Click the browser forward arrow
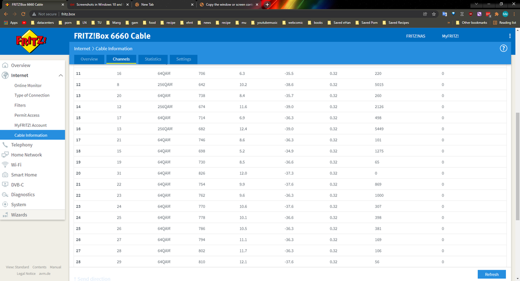 [14, 14]
